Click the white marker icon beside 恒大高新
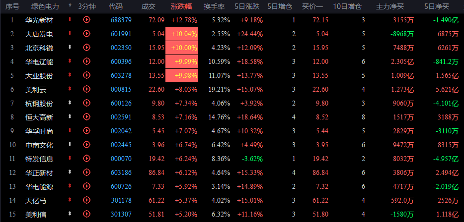 (x=70, y=116)
